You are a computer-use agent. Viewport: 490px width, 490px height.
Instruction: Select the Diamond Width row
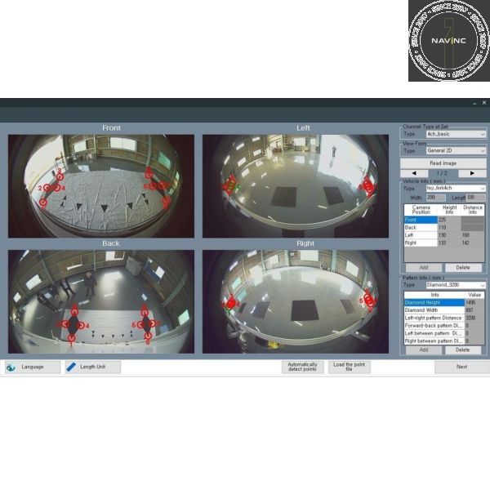click(433, 310)
